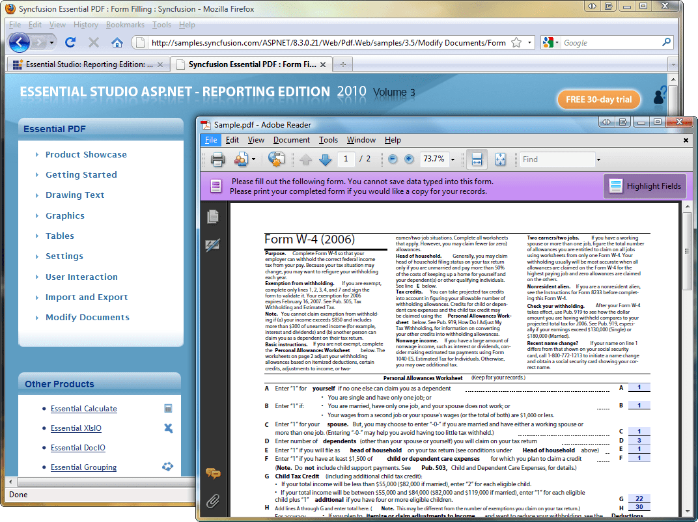Click the one full page view icon

[x=500, y=159]
